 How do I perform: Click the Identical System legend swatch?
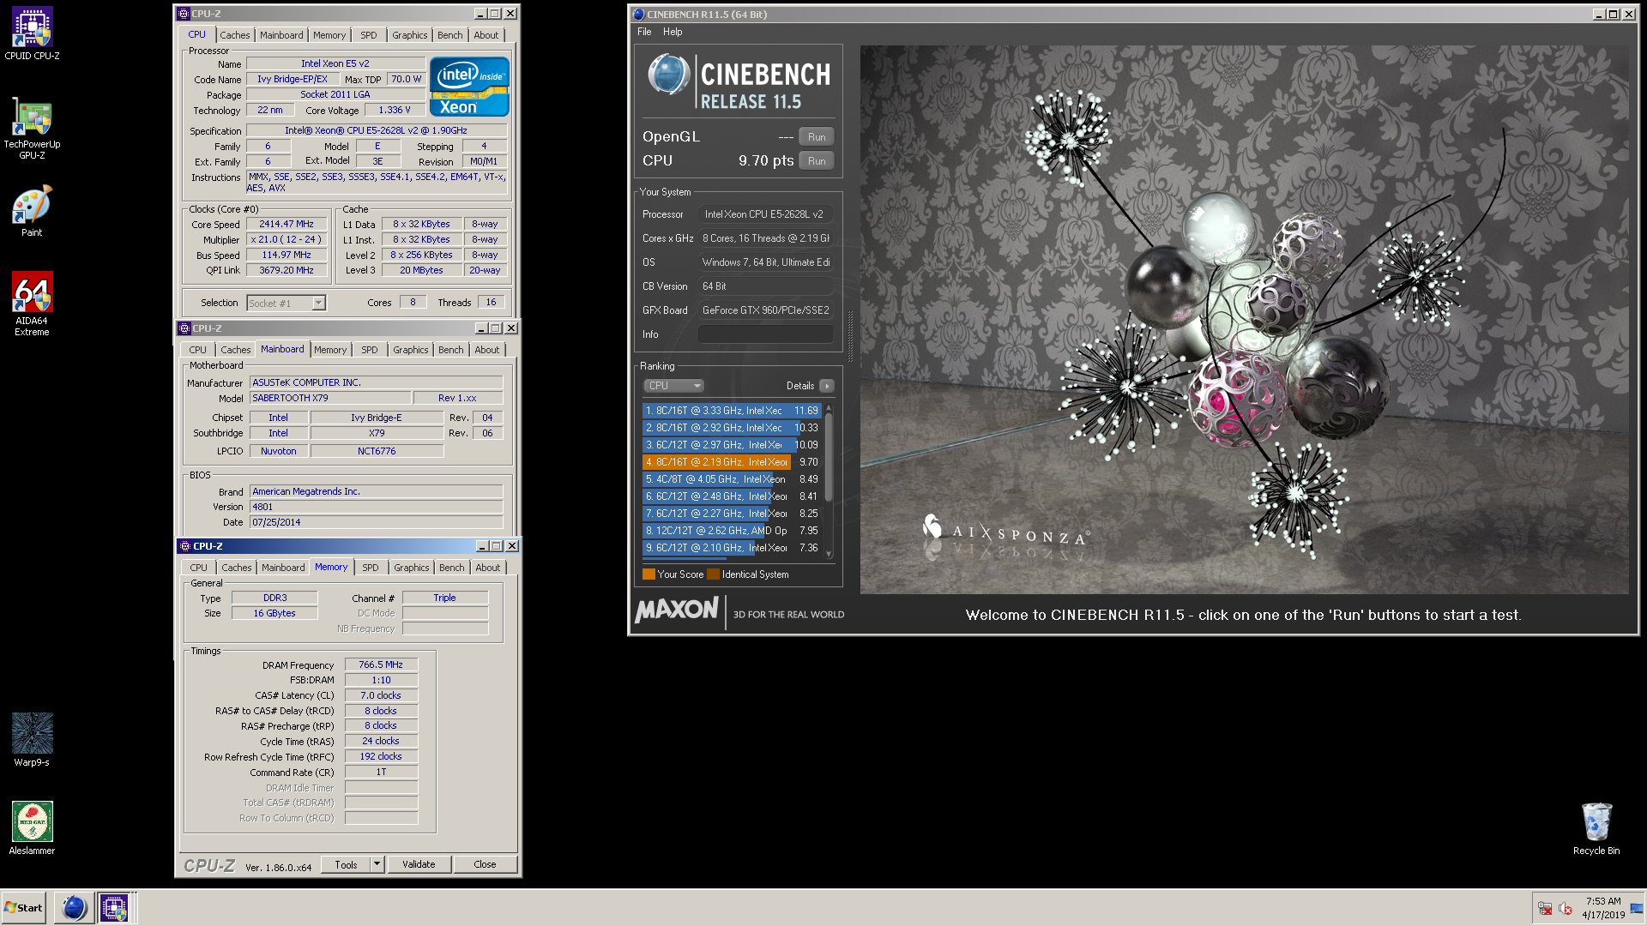click(x=713, y=574)
